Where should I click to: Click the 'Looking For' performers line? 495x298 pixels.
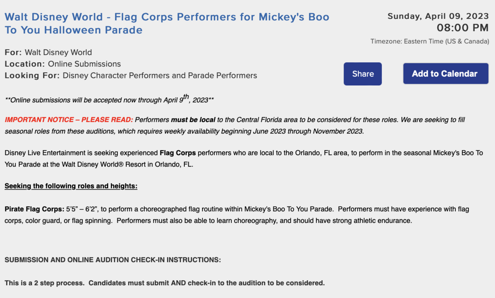point(131,75)
